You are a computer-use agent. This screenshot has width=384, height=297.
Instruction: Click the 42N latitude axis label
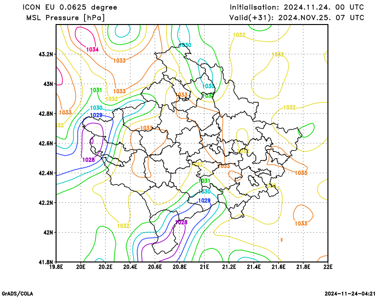tap(48, 233)
